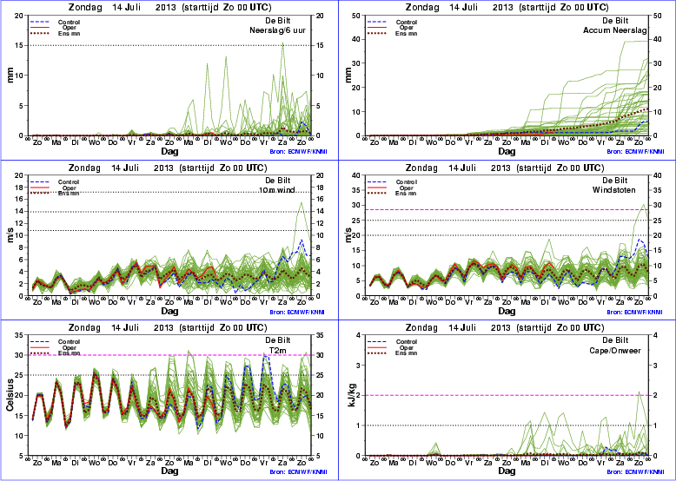This screenshot has width=676, height=481.
Task: Click the "Accum Neerslag" chart label
Action: point(615,30)
